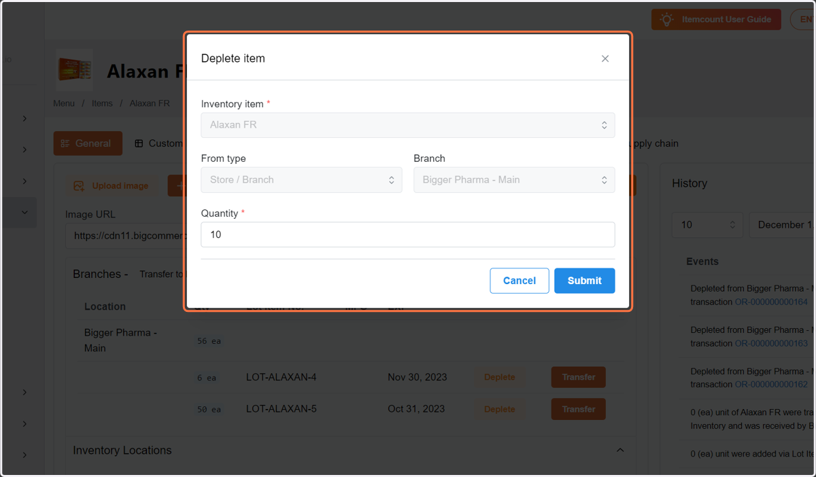Go to Menu breadcrumb
Image resolution: width=816 pixels, height=477 pixels.
(64, 103)
